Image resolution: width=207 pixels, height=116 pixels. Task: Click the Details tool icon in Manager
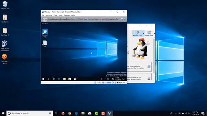[x=149, y=67]
